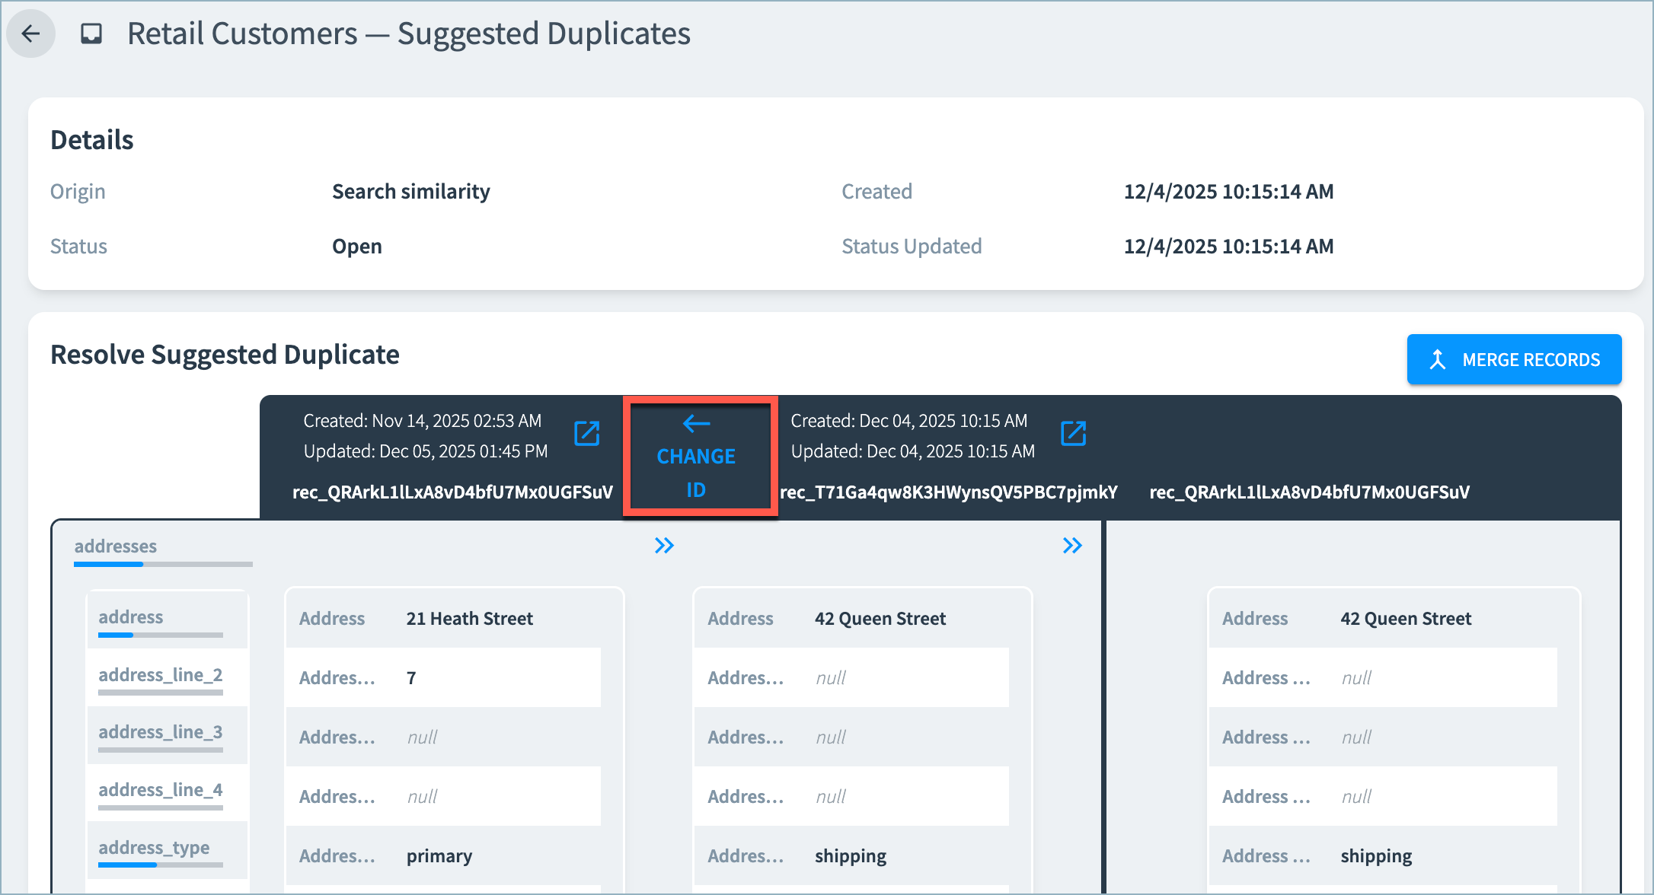1654x895 pixels.
Task: Click the inbox icon beside the page title
Action: (x=91, y=33)
